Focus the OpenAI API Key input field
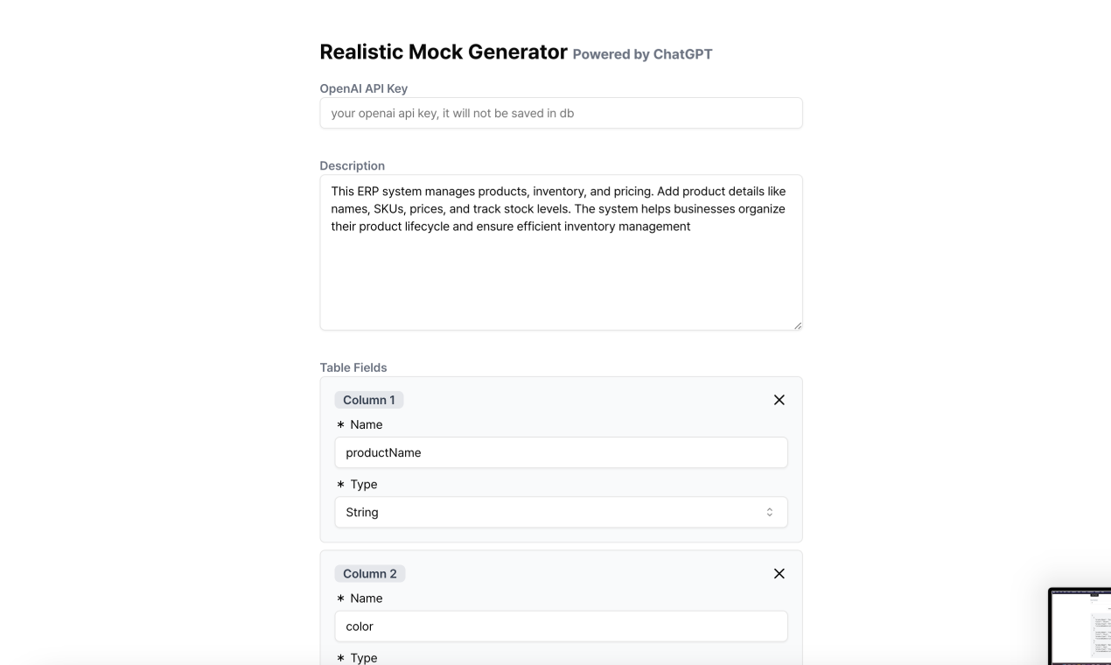Screen dimensions: 1111x665 (x=561, y=113)
